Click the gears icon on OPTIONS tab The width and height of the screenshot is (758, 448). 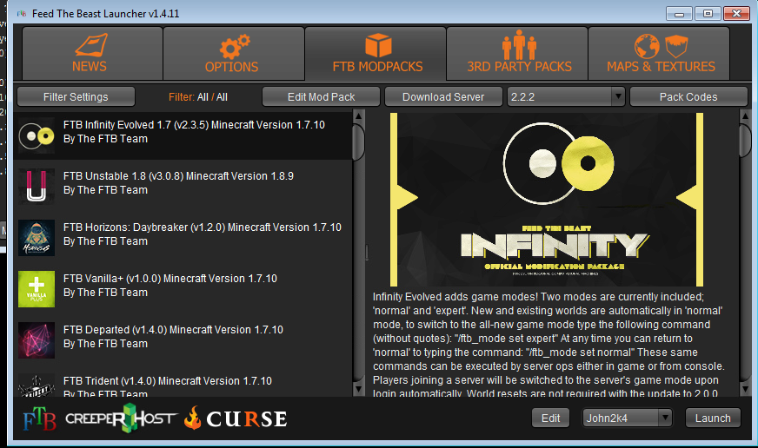pos(235,46)
